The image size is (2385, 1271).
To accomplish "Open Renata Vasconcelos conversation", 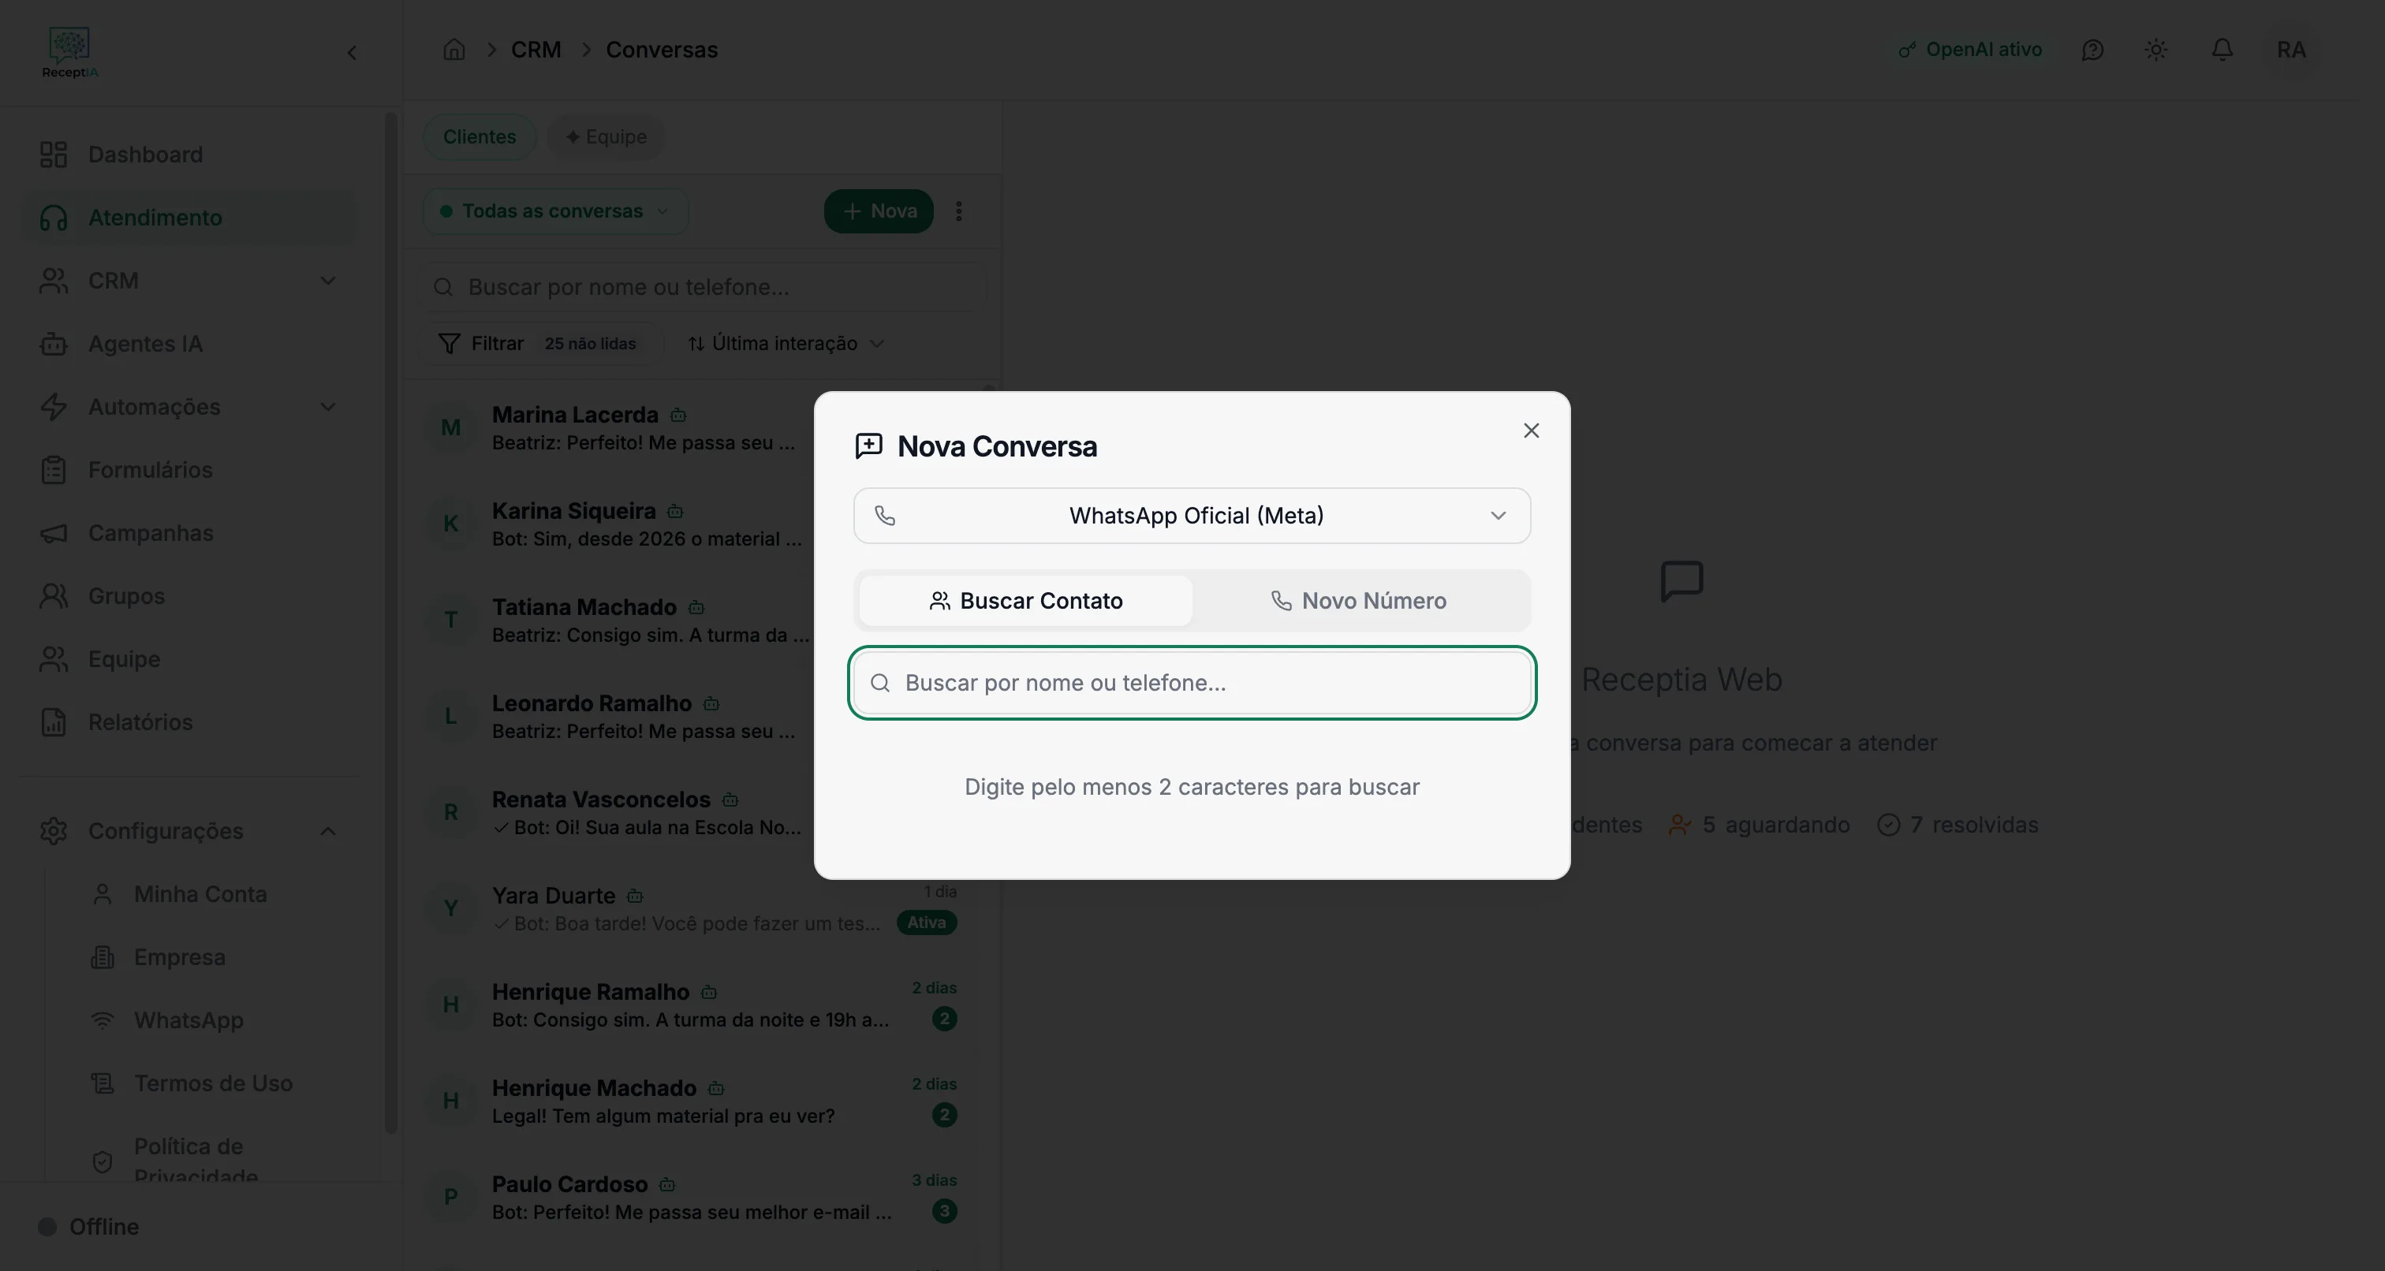I will tap(618, 813).
